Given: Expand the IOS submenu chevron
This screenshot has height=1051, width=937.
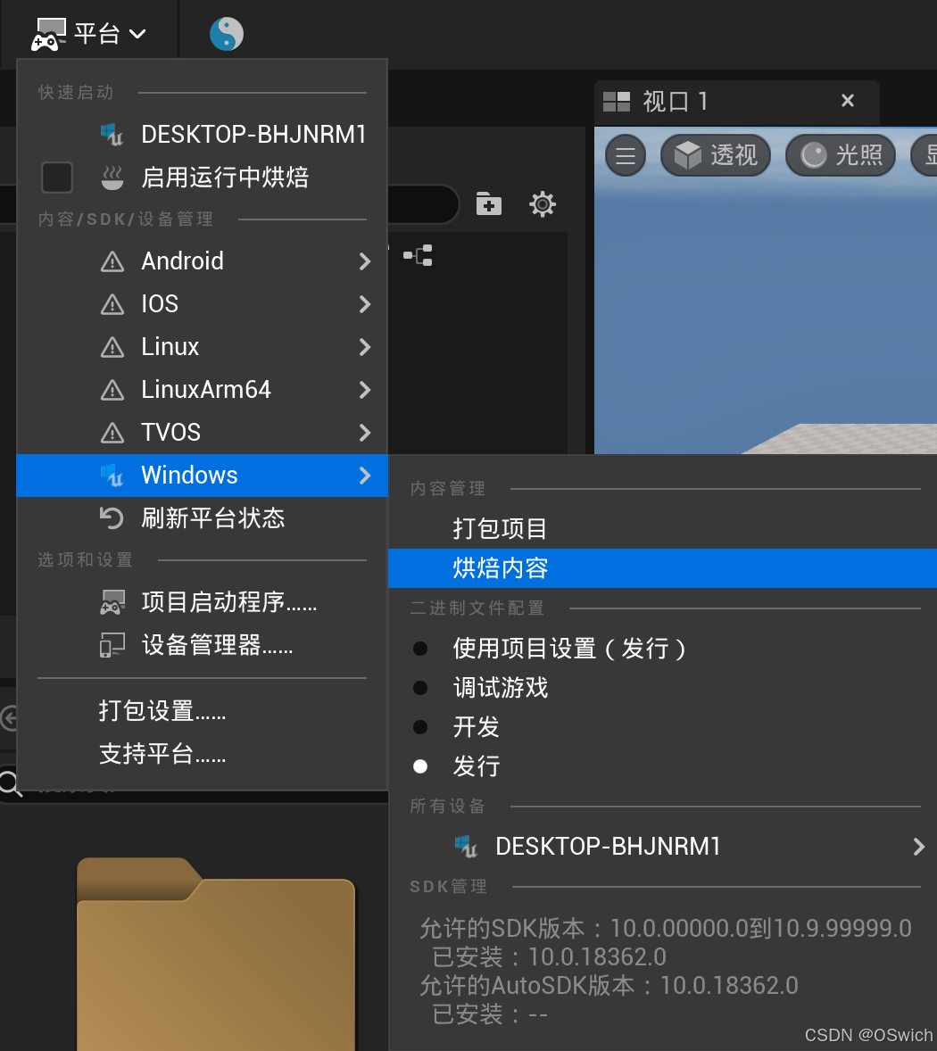Looking at the screenshot, I should point(365,304).
